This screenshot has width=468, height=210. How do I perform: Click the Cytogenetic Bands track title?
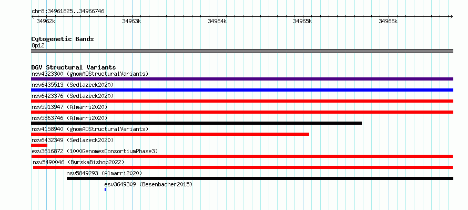63,39
